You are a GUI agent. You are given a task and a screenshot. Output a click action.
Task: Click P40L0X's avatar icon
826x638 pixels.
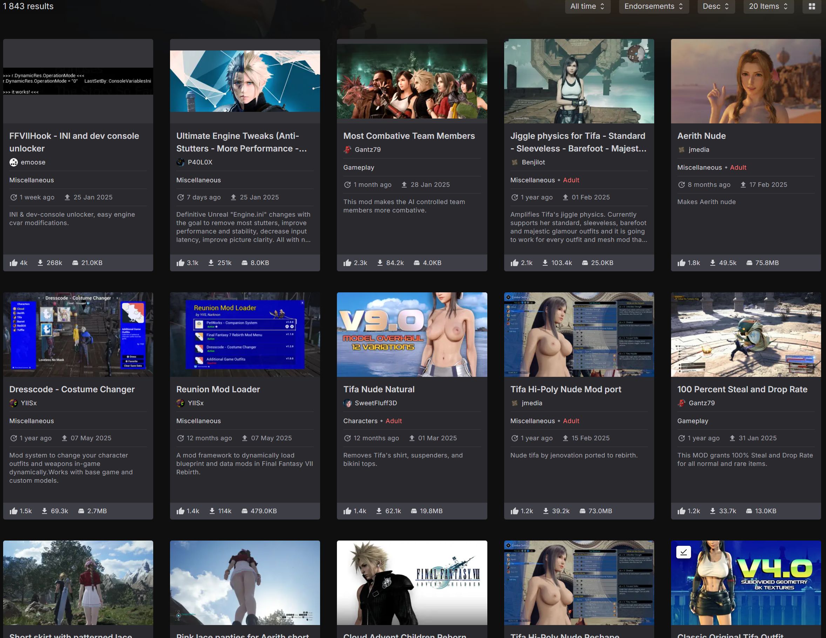[181, 162]
